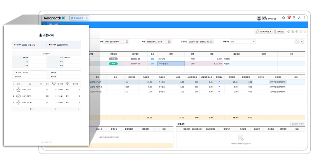Open the global search magnifier in the header
This screenshot has height=164, width=312.
(x=283, y=18)
